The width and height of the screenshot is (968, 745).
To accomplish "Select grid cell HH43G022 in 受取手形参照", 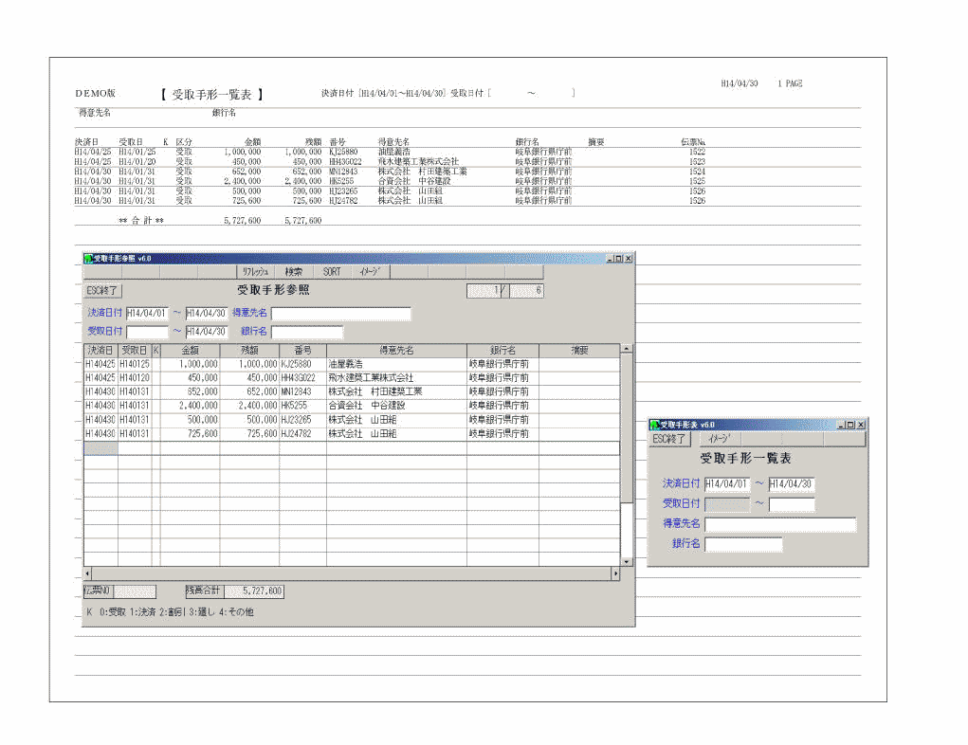I will (302, 378).
